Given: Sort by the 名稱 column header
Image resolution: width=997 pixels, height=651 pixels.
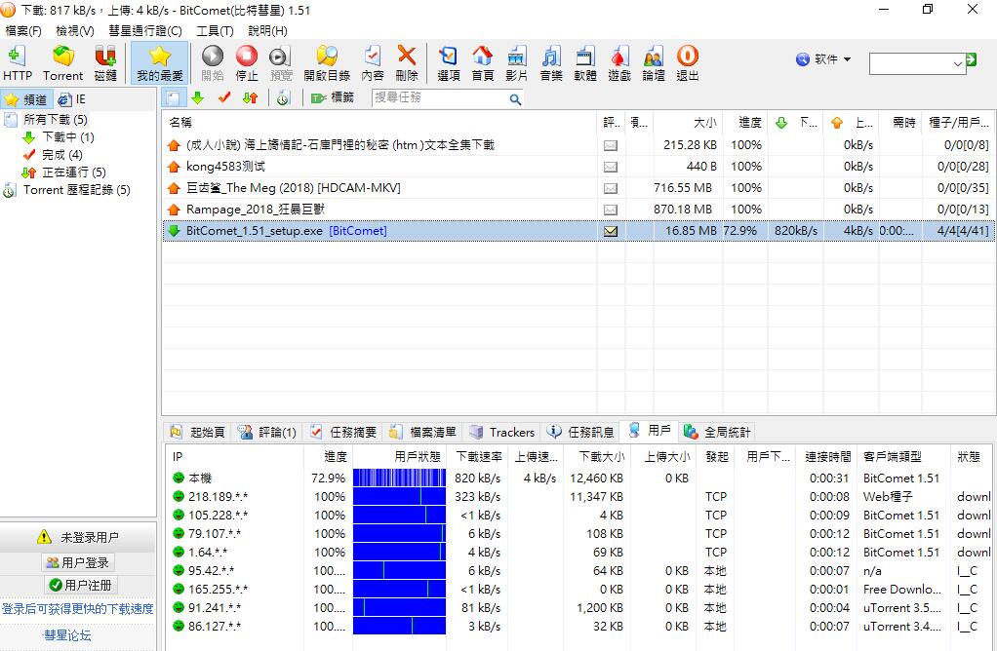Looking at the screenshot, I should pos(380,123).
